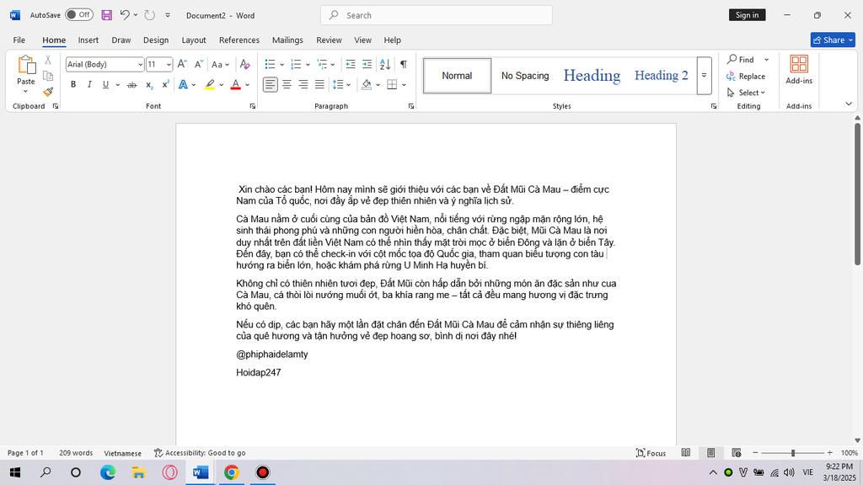Apply the red font color
This screenshot has width=863, height=485.
tap(236, 85)
